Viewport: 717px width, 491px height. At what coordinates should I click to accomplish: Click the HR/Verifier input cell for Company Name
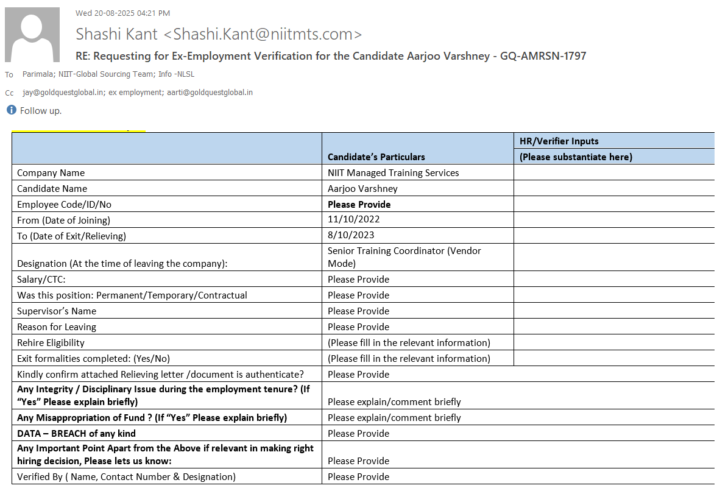click(x=614, y=172)
